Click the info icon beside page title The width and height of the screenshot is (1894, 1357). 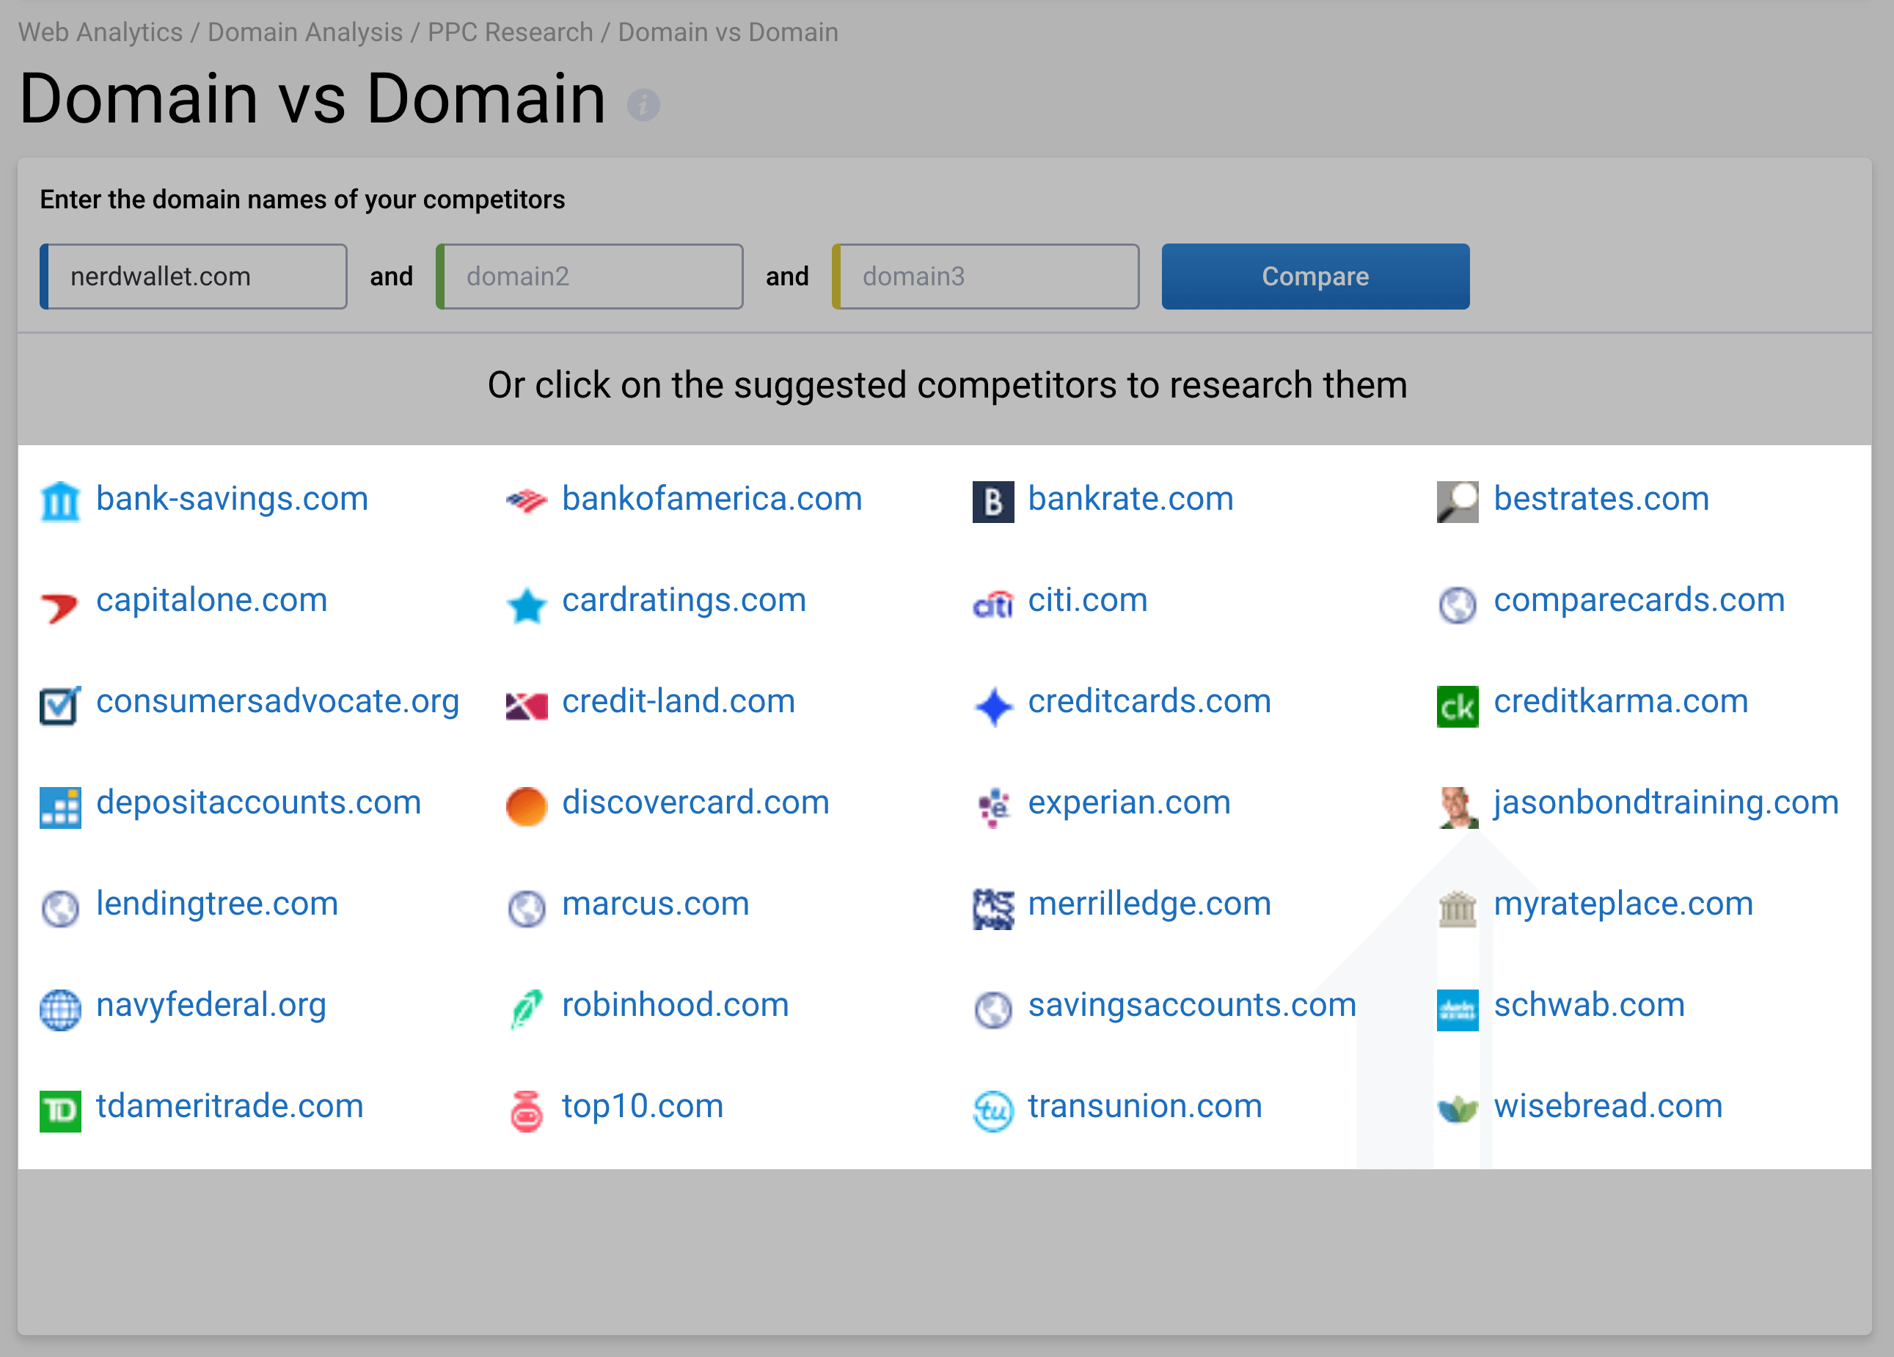coord(643,104)
